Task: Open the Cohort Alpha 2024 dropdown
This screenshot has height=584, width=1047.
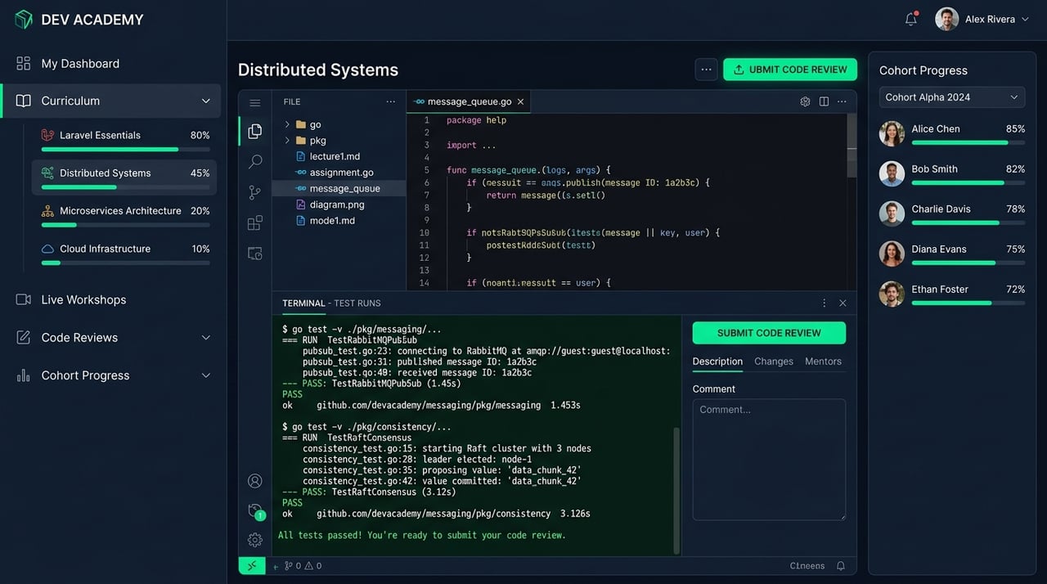Action: (952, 97)
